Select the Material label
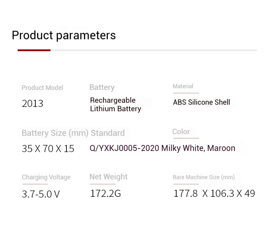Screen dimensions: 279x230 pos(183,86)
